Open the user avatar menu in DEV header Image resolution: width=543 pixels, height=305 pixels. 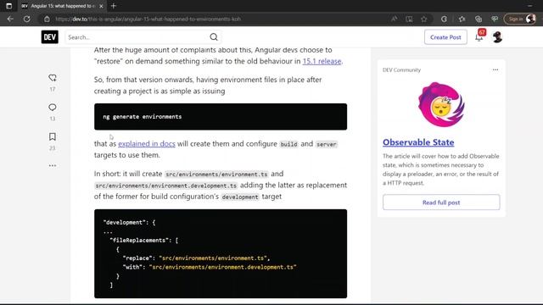tap(498, 37)
